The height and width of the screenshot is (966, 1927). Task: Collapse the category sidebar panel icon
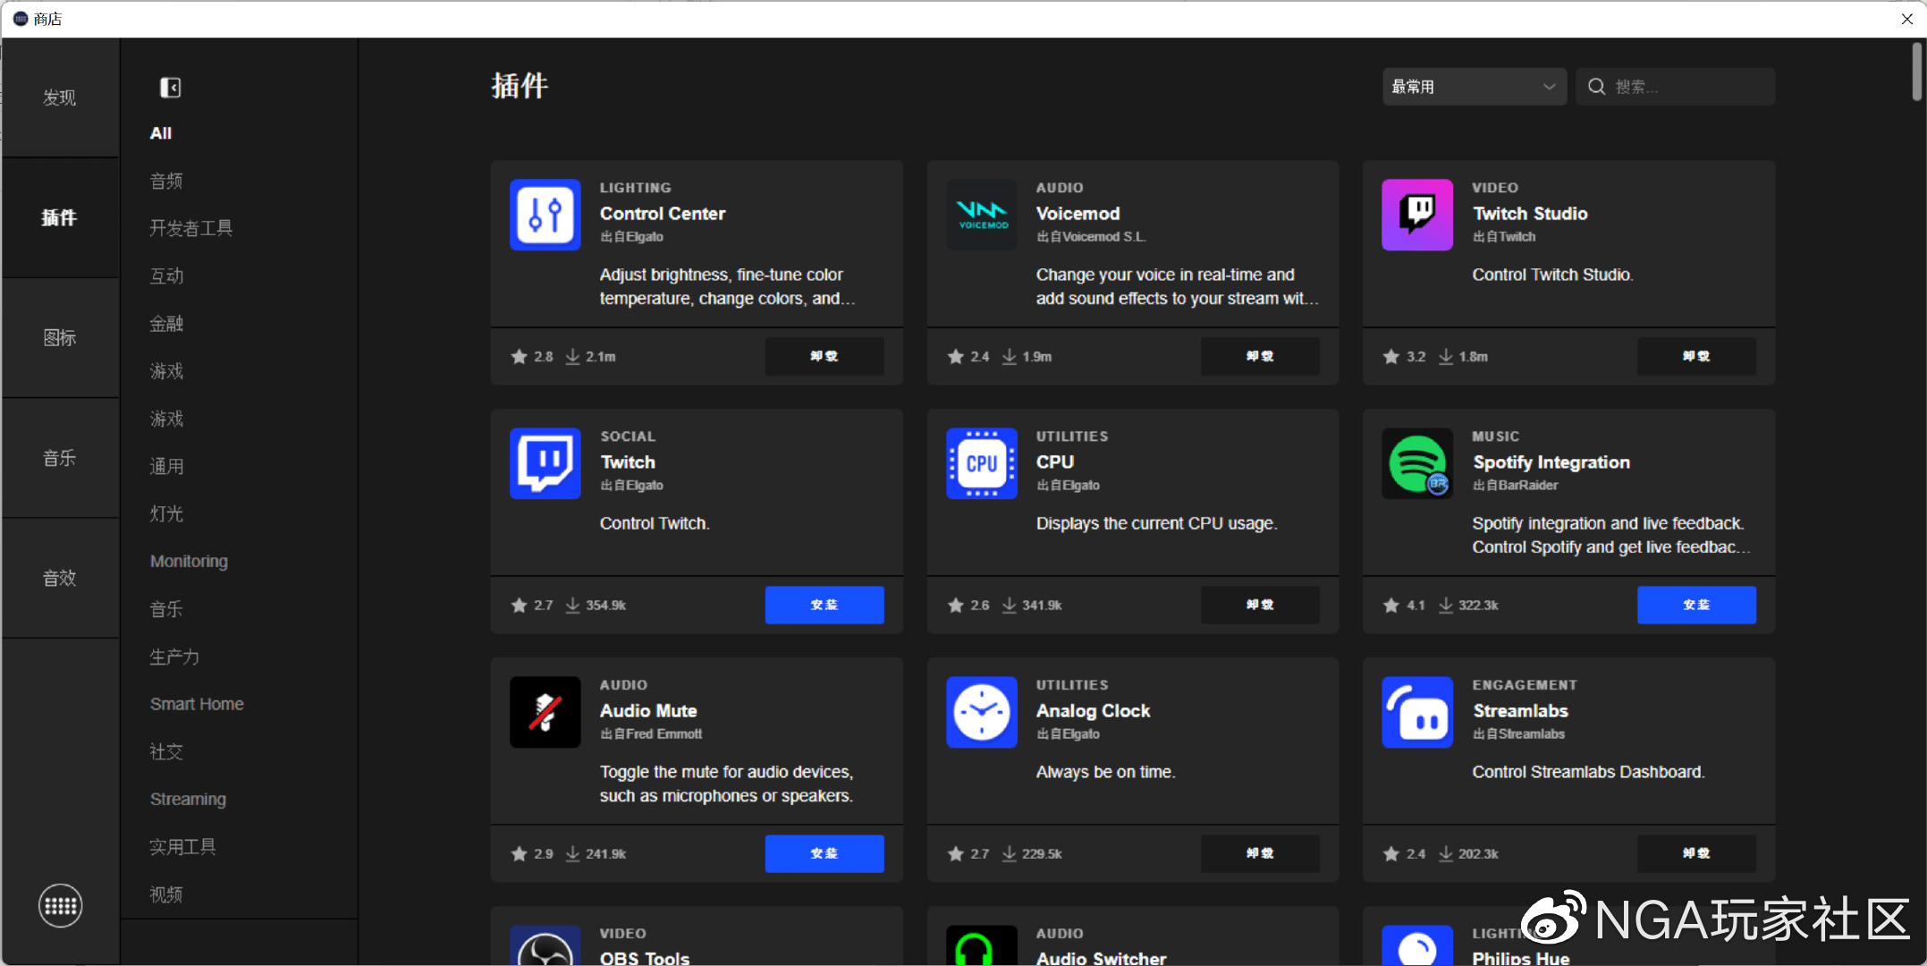tap(170, 87)
